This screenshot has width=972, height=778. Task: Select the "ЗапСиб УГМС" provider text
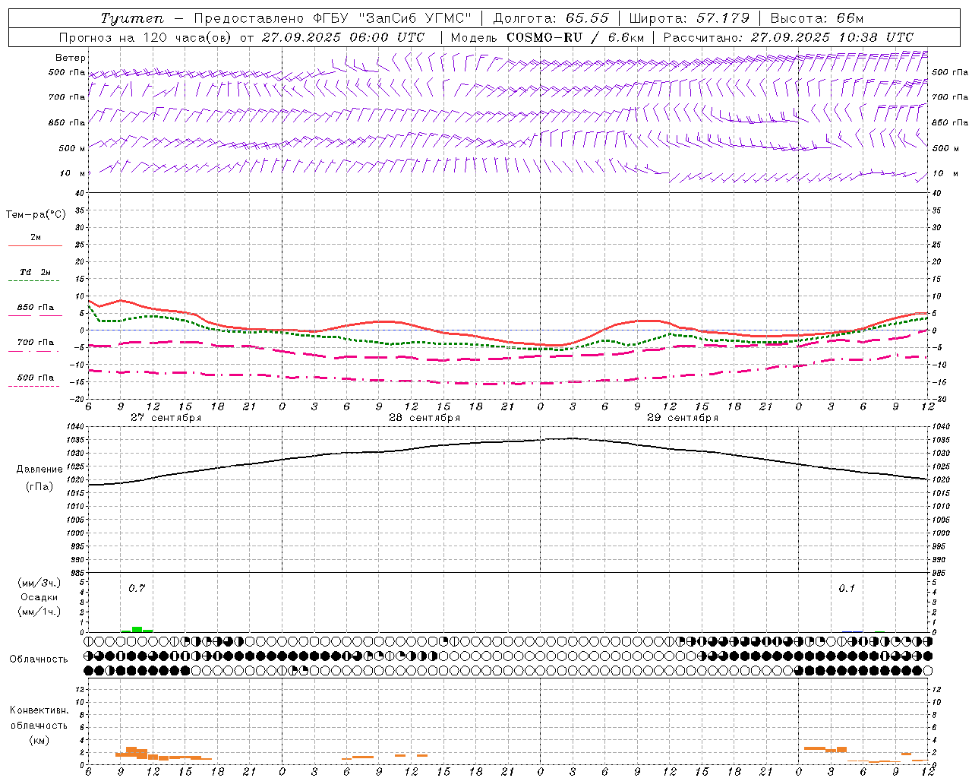(x=416, y=18)
